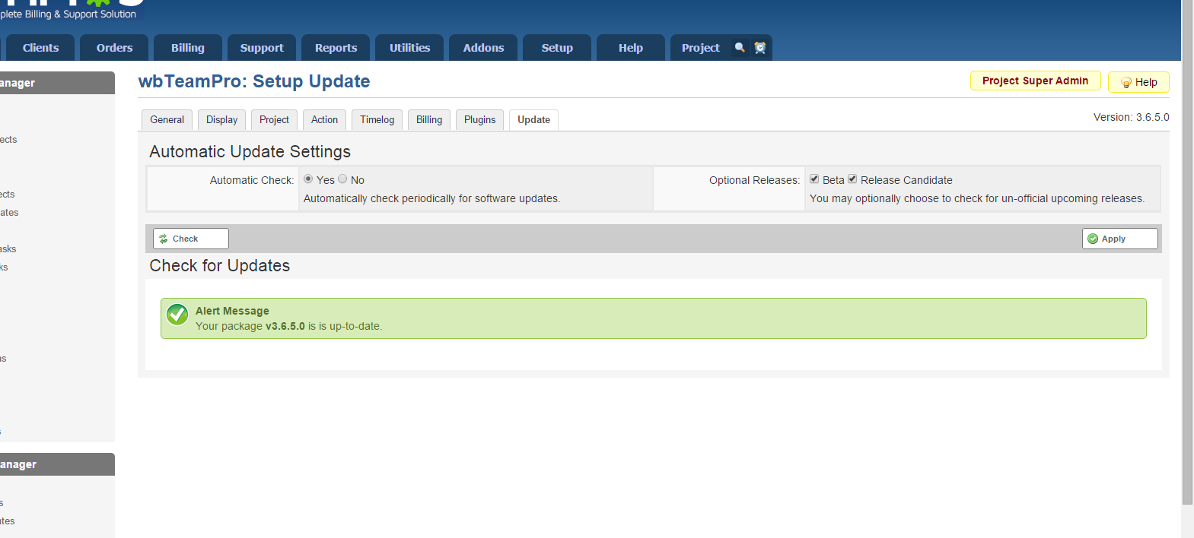Click the Optional Releases label

pyautogui.click(x=754, y=180)
